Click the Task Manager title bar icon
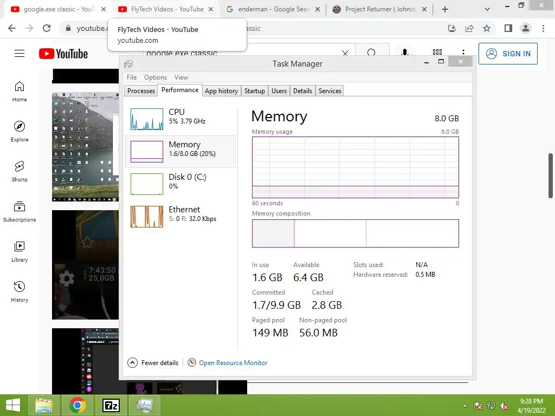 (128, 64)
